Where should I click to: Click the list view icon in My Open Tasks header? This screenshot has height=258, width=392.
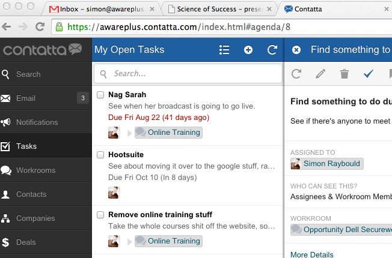pyautogui.click(x=225, y=50)
